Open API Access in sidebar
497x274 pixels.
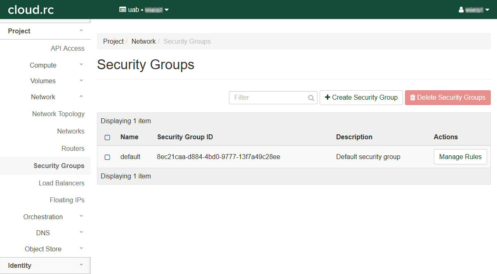tap(67, 48)
